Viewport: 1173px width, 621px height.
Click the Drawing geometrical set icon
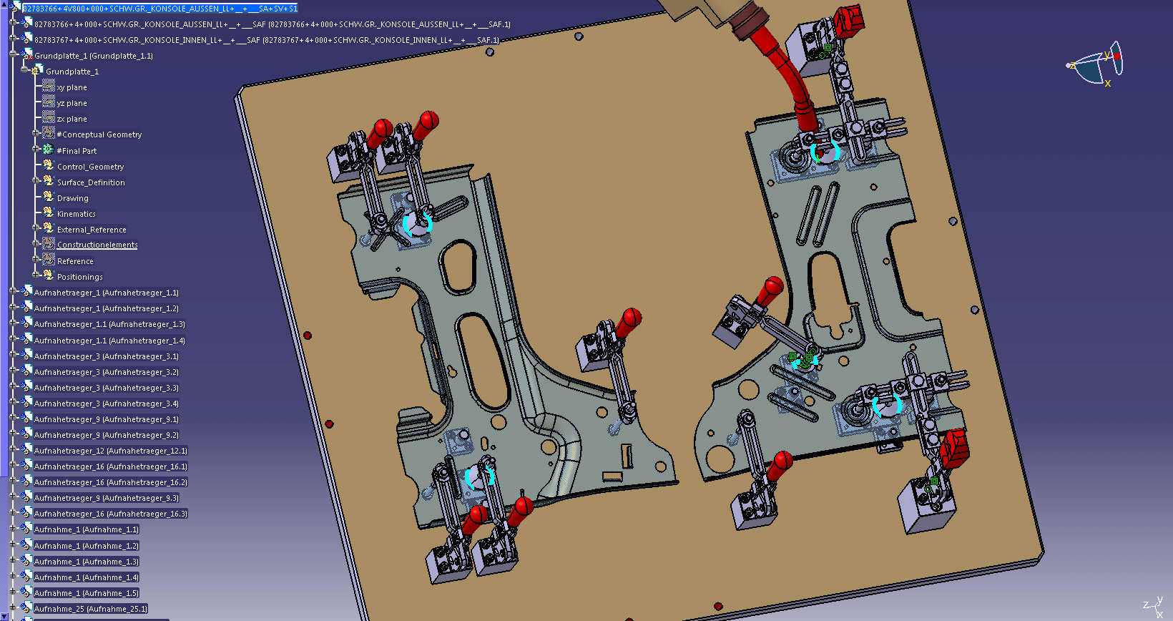pyautogui.click(x=49, y=197)
